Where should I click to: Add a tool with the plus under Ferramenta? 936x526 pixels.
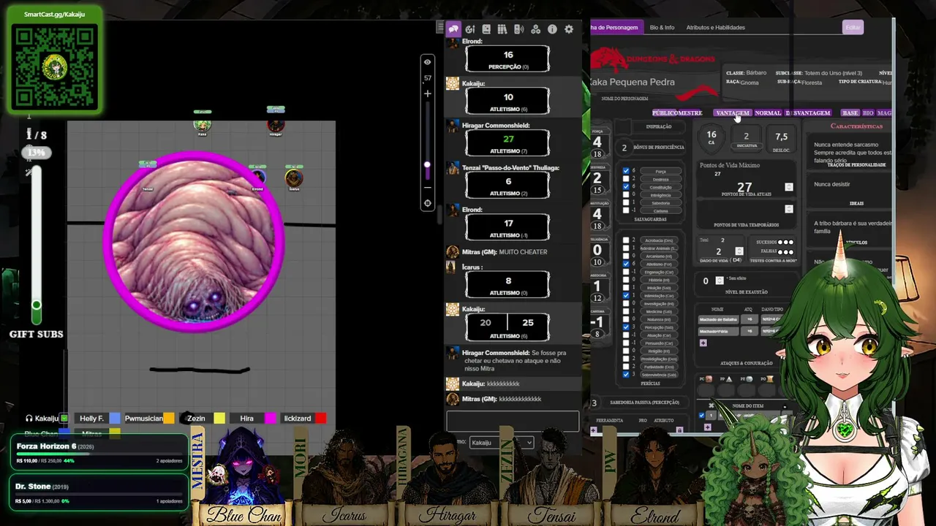pos(594,431)
